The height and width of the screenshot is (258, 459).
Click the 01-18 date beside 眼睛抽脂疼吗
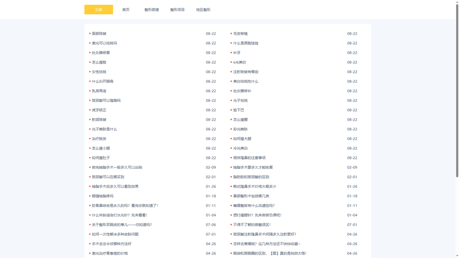211,196
